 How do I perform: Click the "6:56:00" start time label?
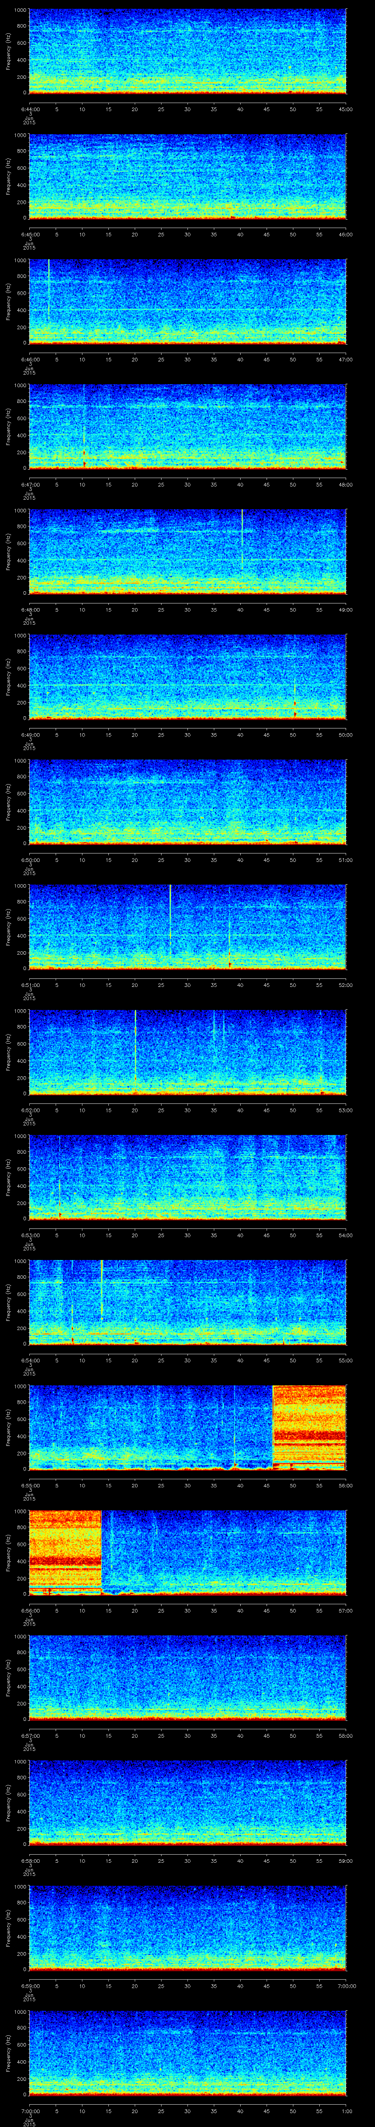pyautogui.click(x=30, y=1610)
